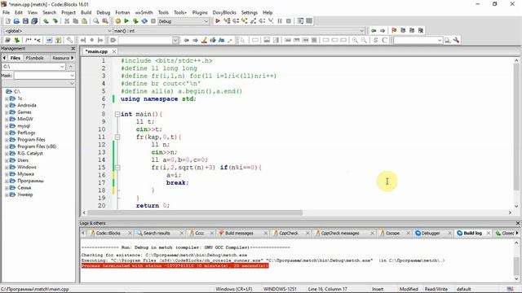Click the Open file icon
This screenshot has width=522, height=293.
pos(16,21)
